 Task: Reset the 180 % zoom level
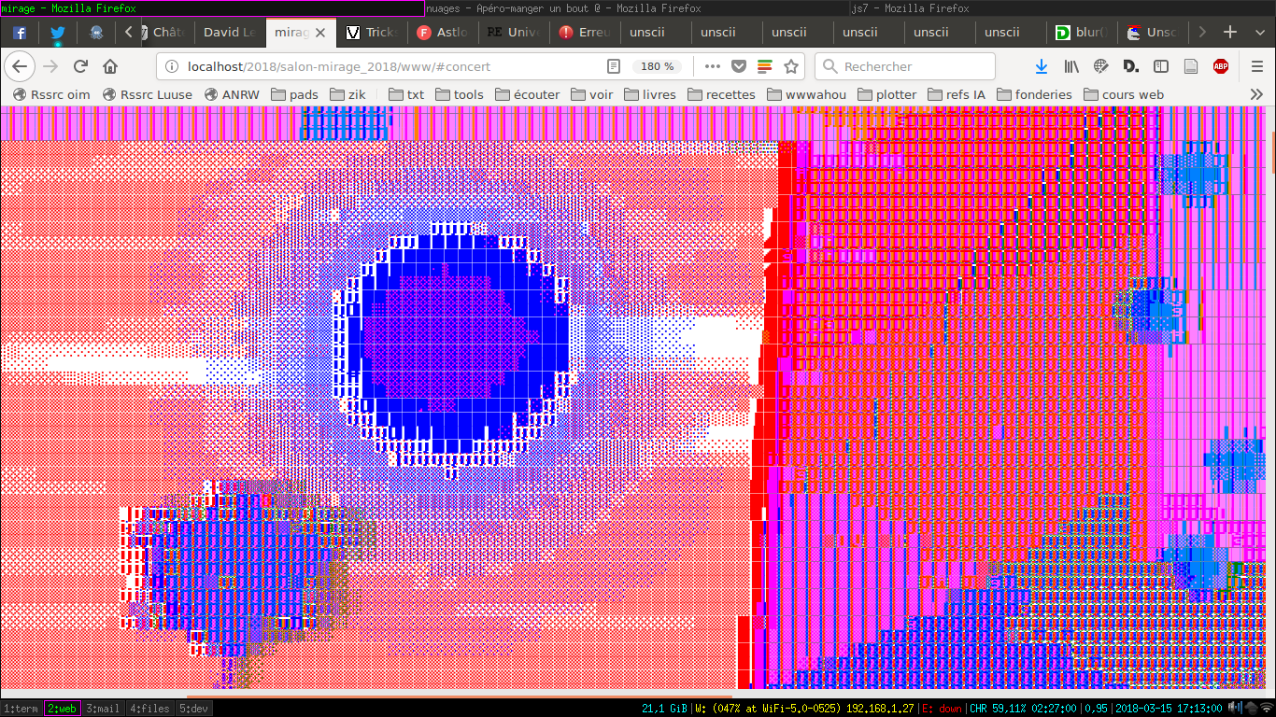point(657,66)
